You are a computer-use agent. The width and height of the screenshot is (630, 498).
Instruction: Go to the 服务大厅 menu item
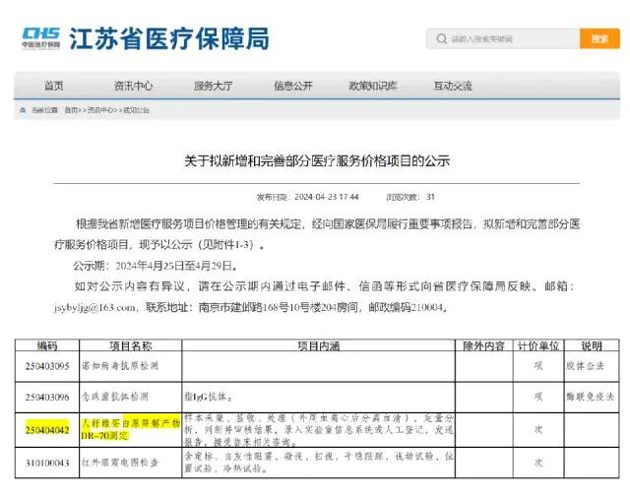pyautogui.click(x=213, y=86)
